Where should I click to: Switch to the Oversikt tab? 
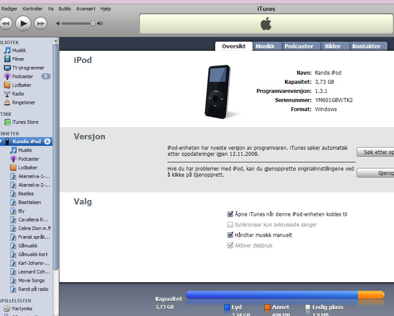(234, 46)
